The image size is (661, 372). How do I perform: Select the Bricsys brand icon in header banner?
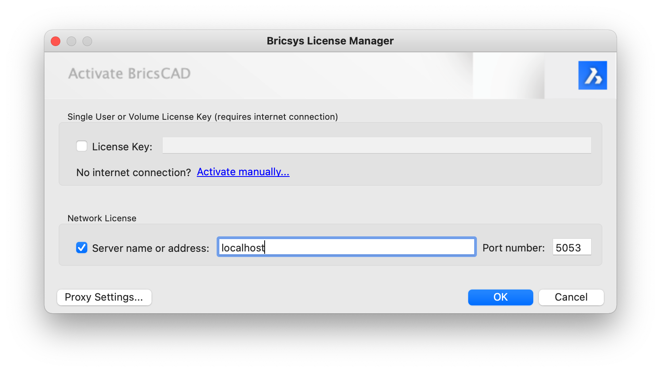593,75
